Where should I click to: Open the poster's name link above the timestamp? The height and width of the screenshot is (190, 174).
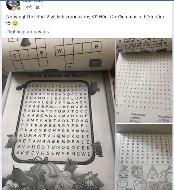[x=33, y=2]
